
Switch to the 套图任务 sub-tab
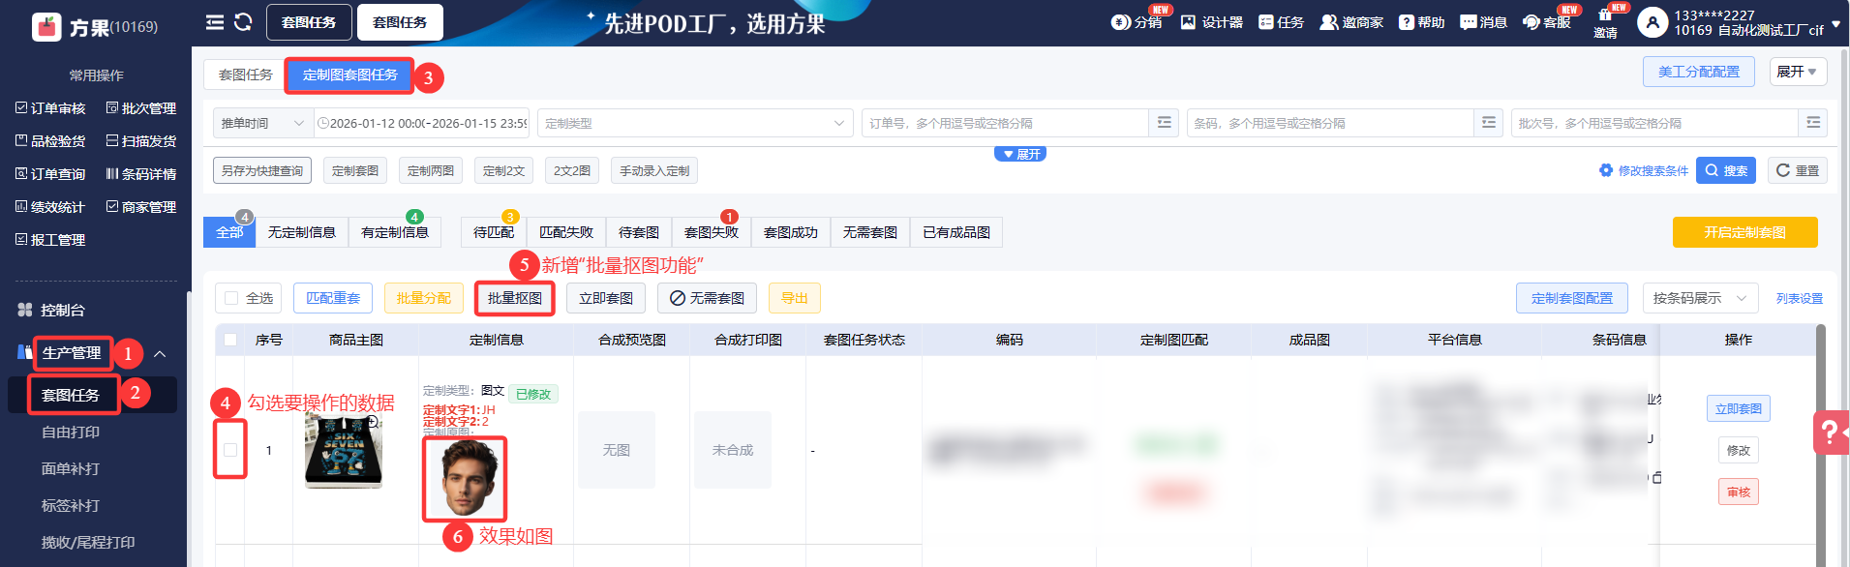(245, 75)
